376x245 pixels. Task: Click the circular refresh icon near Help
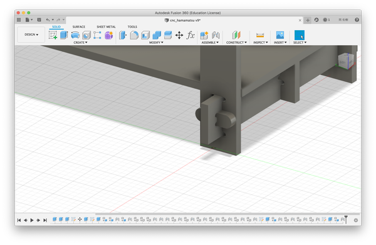click(316, 20)
